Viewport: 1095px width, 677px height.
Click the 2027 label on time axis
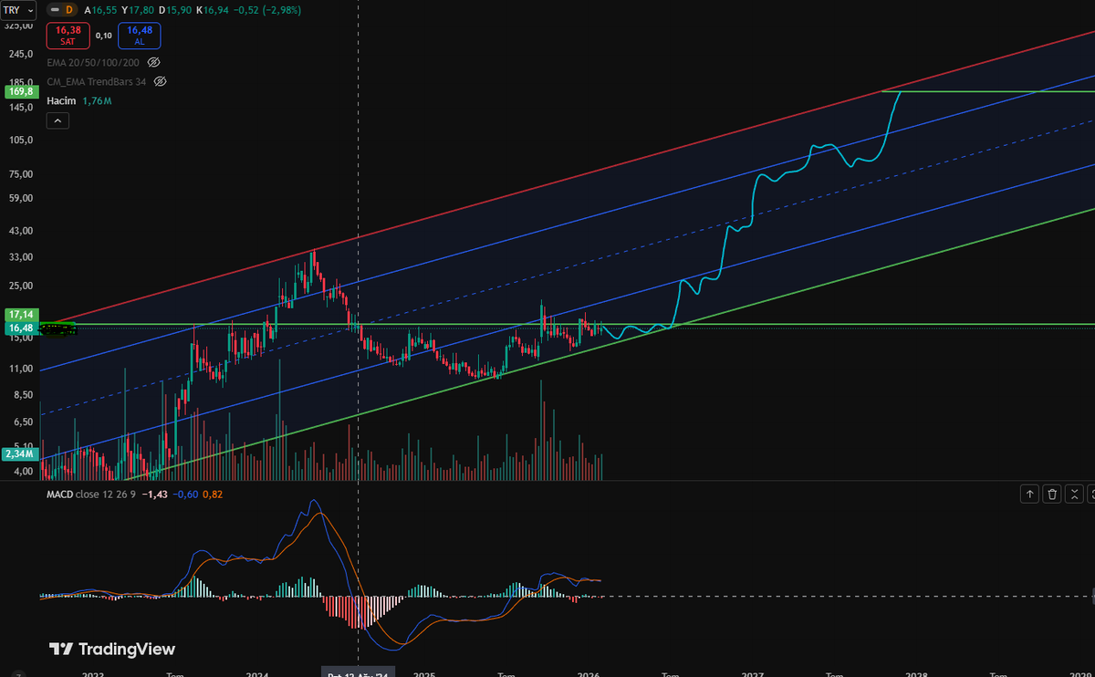coord(753,675)
